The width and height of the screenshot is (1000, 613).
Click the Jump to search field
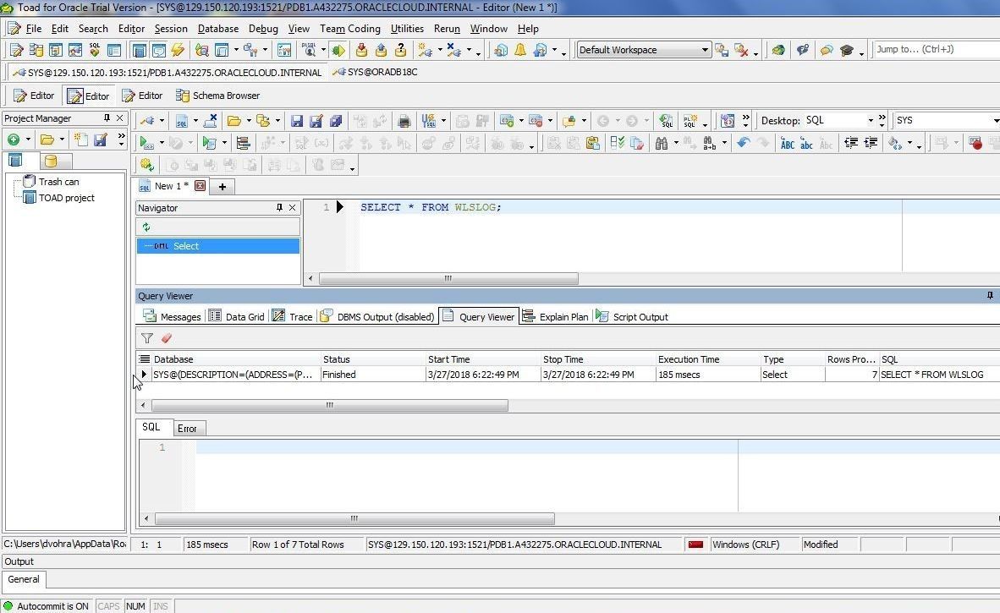[937, 49]
